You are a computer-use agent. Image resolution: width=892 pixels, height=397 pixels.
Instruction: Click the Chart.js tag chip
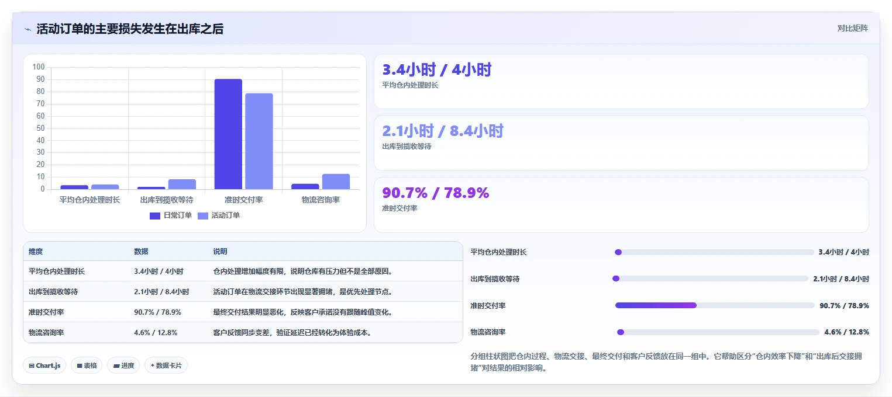[45, 365]
